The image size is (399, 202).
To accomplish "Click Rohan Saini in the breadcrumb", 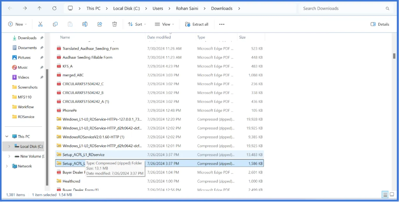I will (187, 9).
